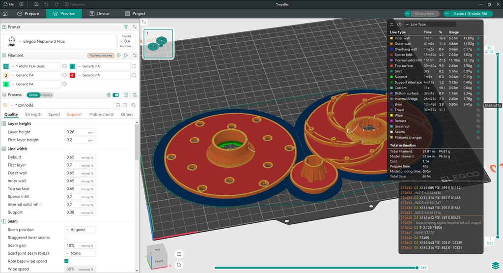Viewport: 503px width, 273px height.
Task: Open the process preset dropdown
Action: pyautogui.click(x=61, y=105)
